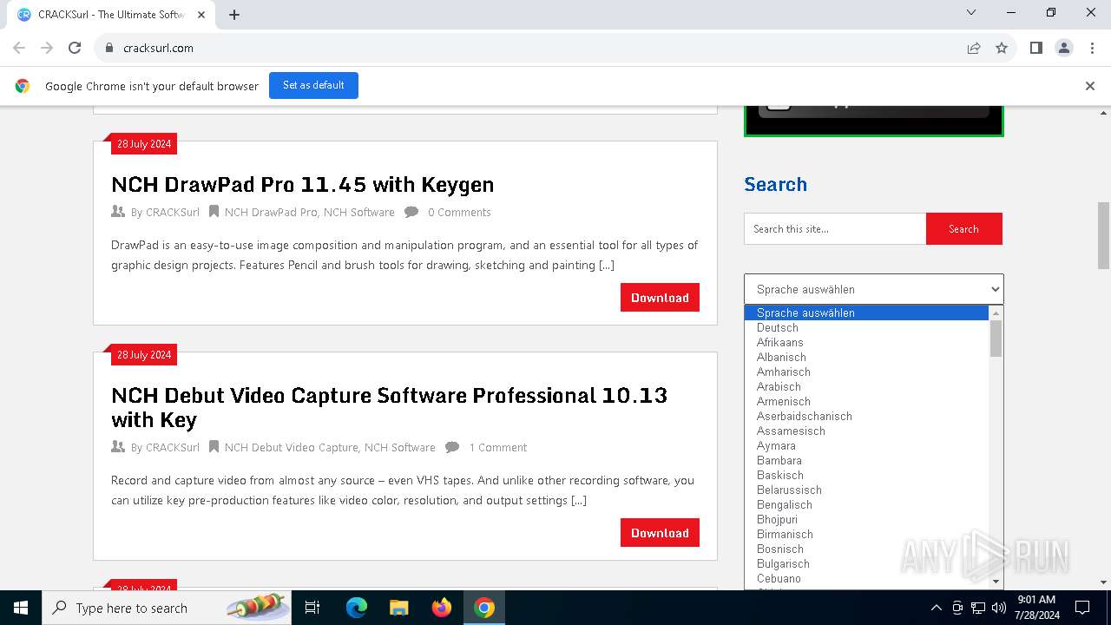1111x625 pixels.
Task: Open the Chrome three-dot menu
Action: (1091, 48)
